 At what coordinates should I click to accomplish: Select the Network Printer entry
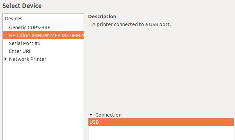pos(28,59)
